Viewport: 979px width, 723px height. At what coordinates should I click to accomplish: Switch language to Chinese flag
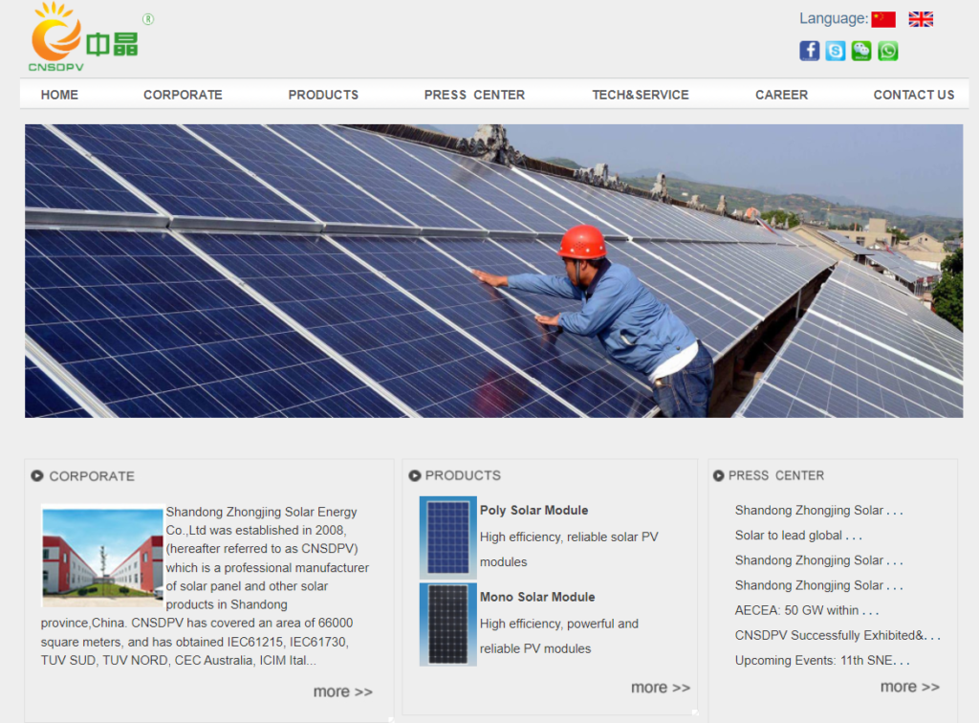pyautogui.click(x=882, y=19)
